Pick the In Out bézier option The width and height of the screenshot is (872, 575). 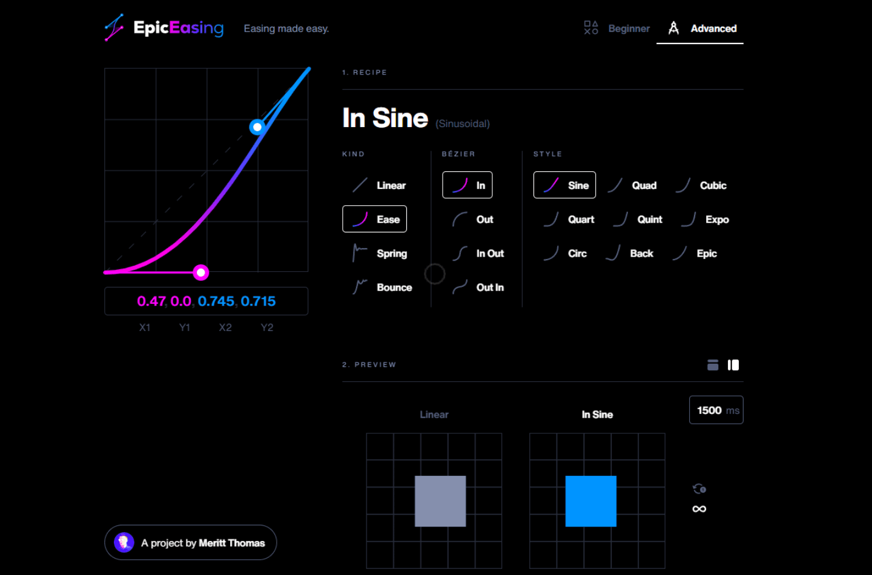[478, 253]
